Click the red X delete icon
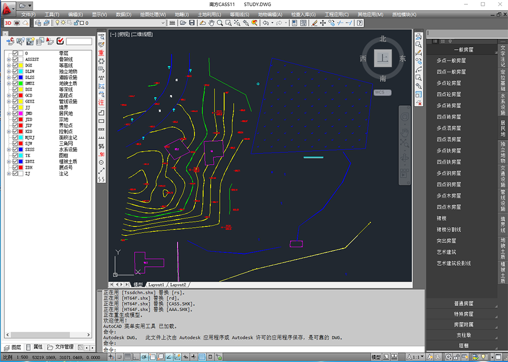 coord(419,103)
